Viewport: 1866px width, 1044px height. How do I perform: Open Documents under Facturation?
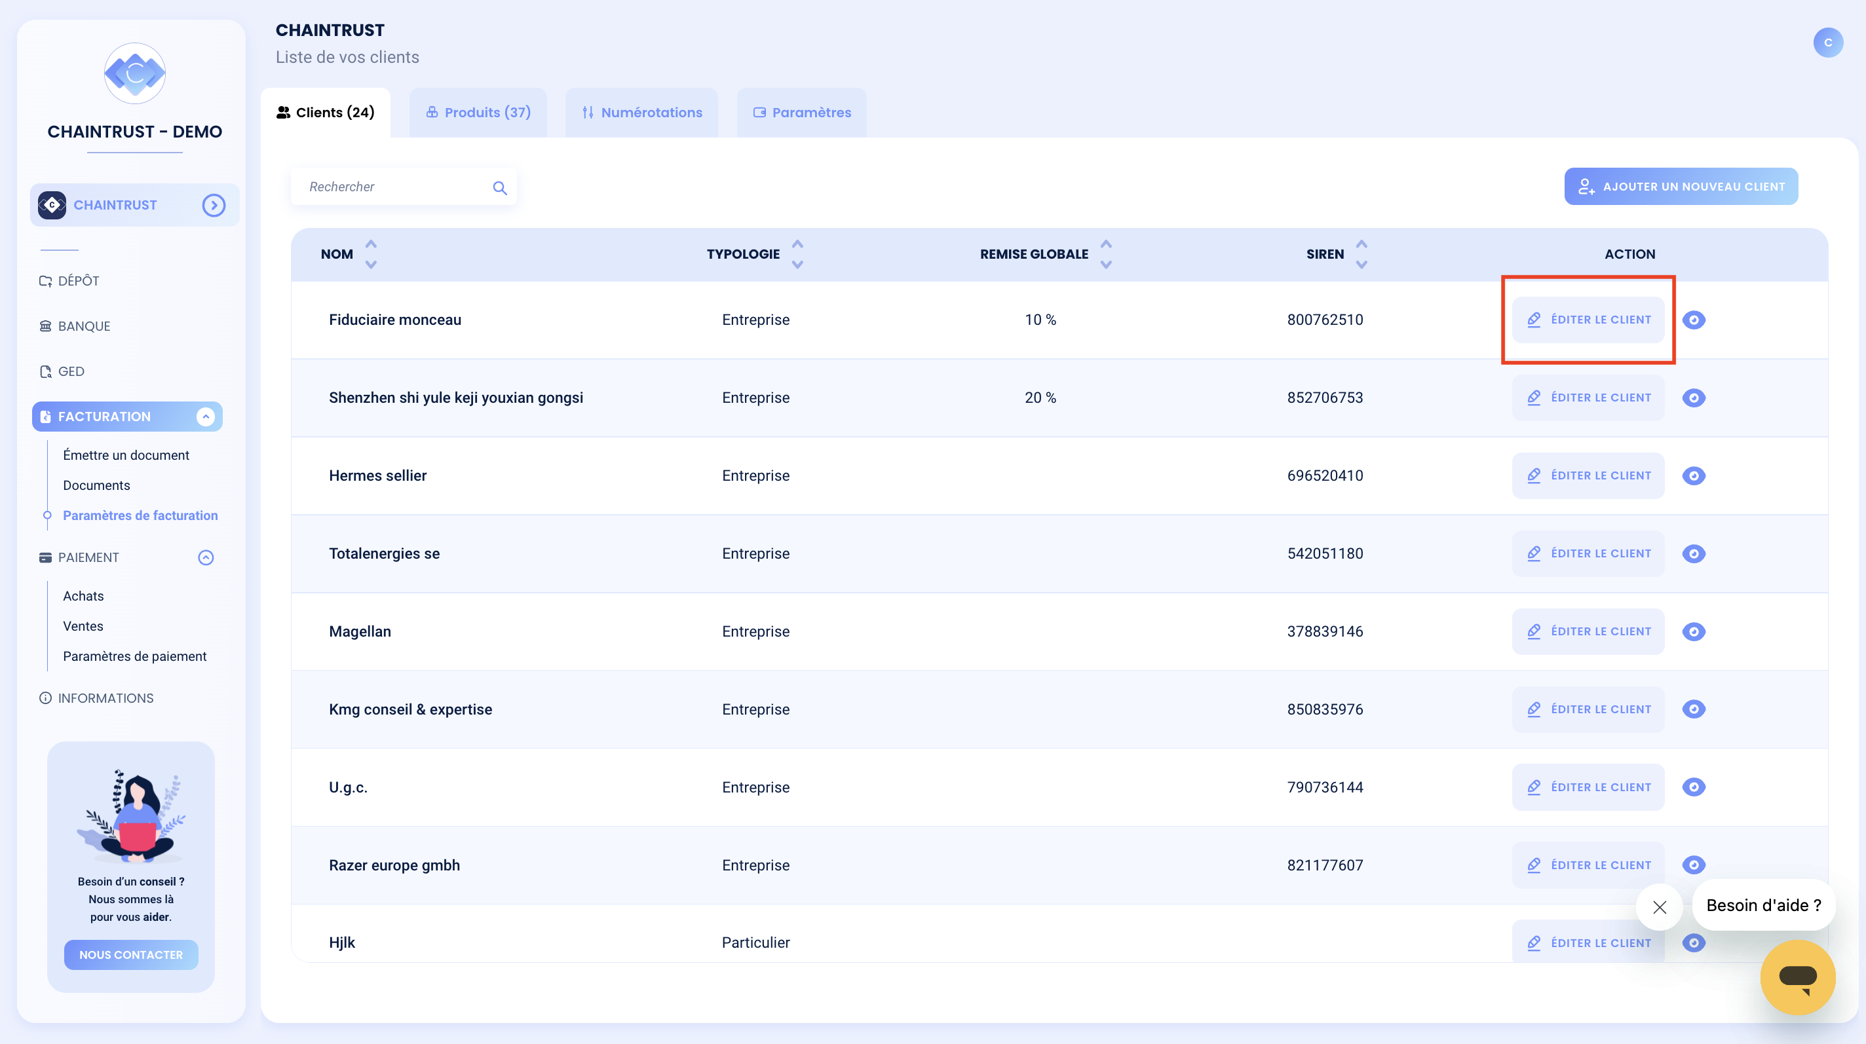pos(96,485)
